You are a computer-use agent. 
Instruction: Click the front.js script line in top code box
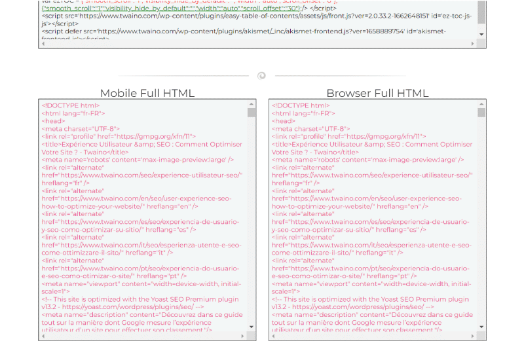(257, 20)
